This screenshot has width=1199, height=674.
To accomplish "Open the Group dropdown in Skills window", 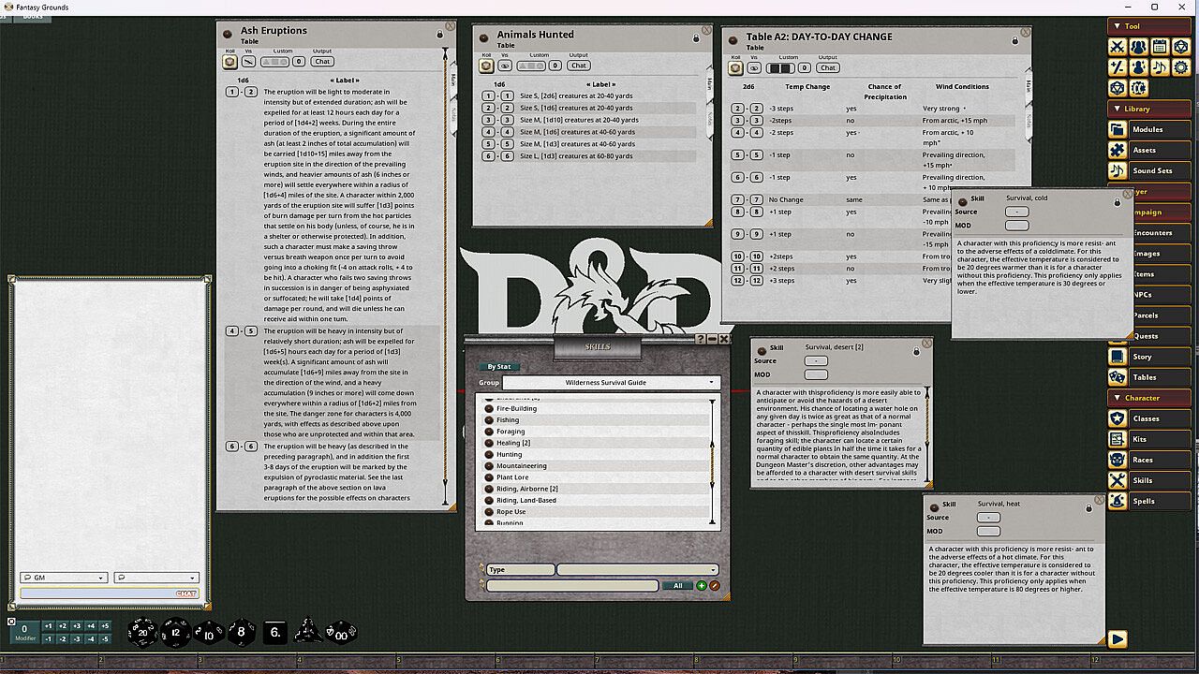I will (x=611, y=383).
